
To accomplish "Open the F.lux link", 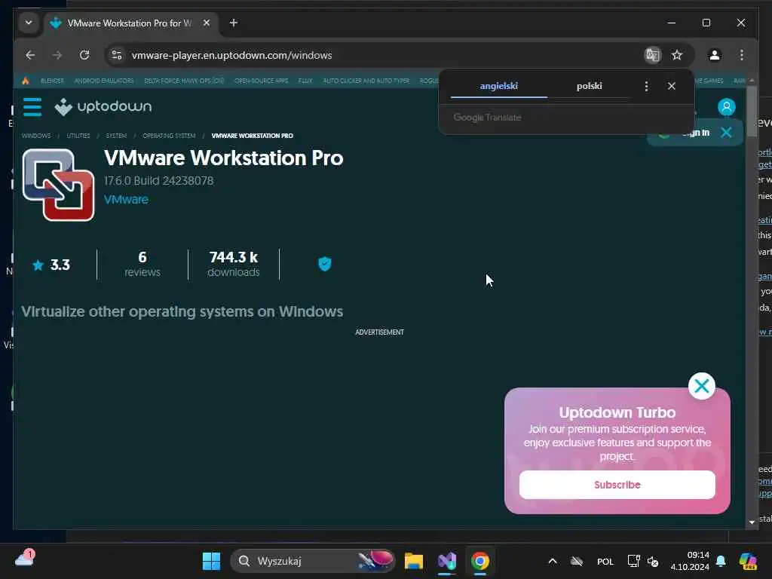I will point(305,81).
